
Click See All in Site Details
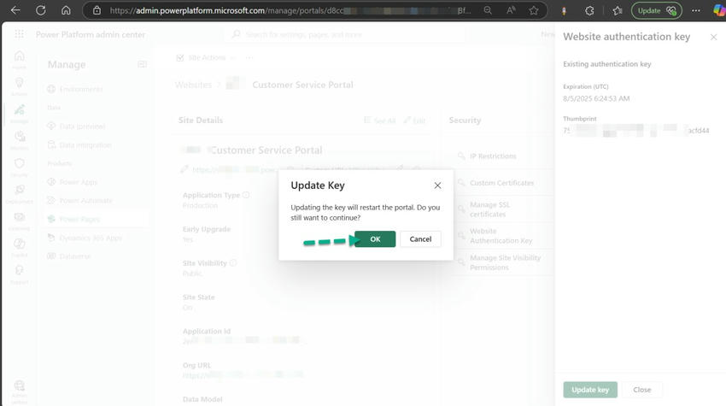[380, 121]
